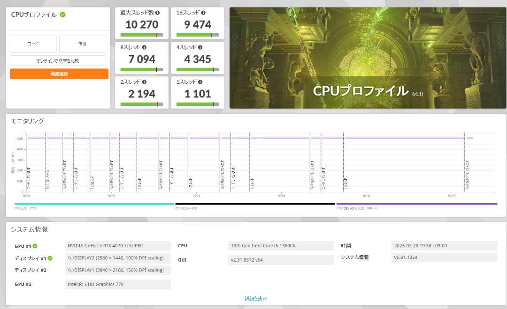Viewport: 507px width, 309px height.
Task: Click the green check next to CPUプロファイル
Action: pyautogui.click(x=63, y=15)
